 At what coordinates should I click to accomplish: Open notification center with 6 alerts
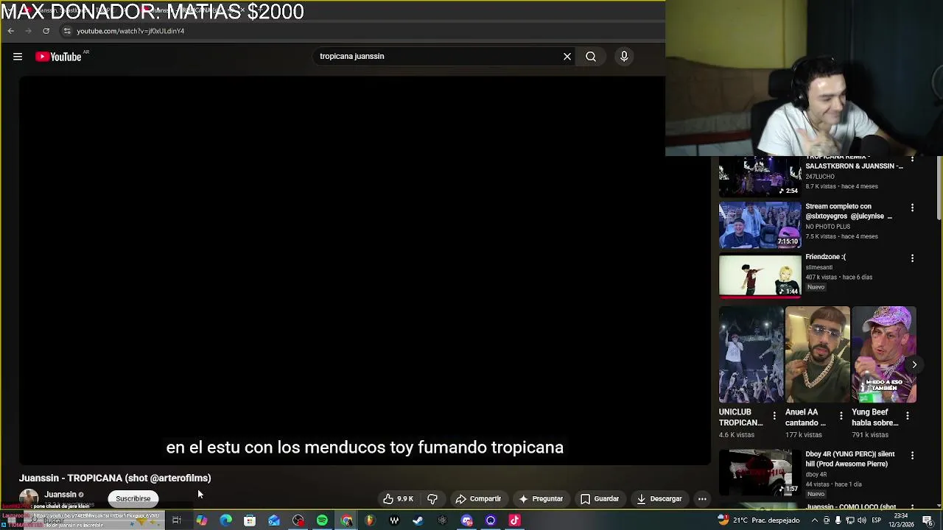coord(928,520)
